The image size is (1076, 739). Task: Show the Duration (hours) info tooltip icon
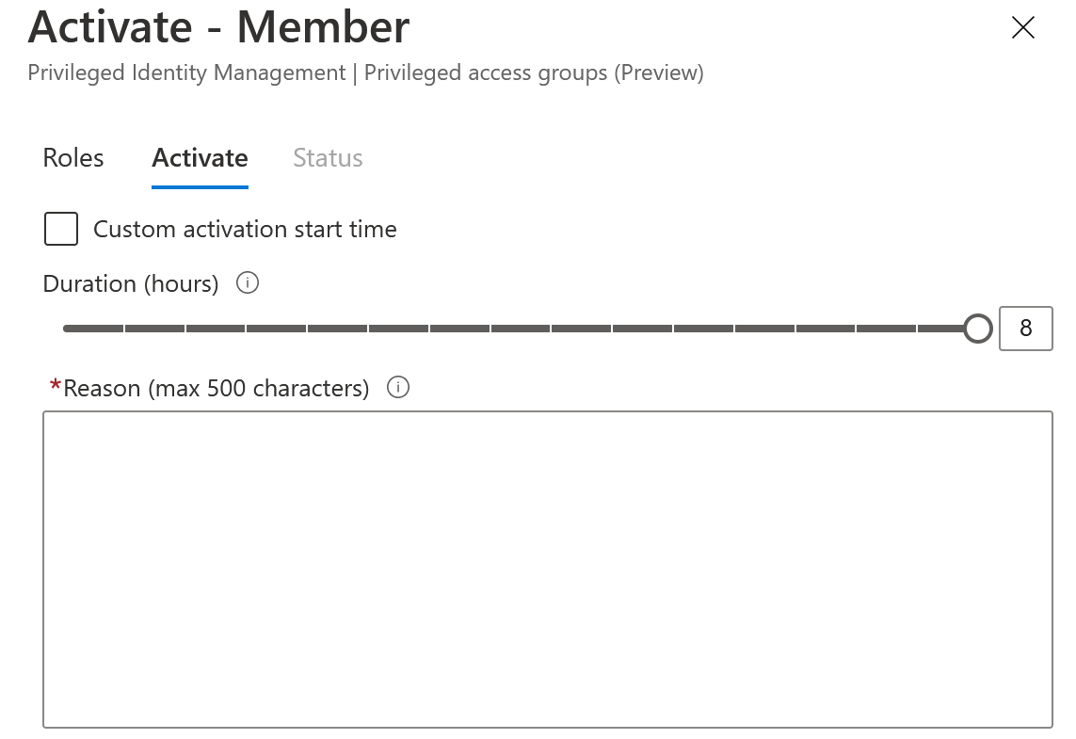(248, 283)
